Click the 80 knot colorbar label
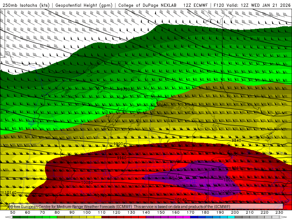Screen dimensions: 292x219 pos(57,212)
